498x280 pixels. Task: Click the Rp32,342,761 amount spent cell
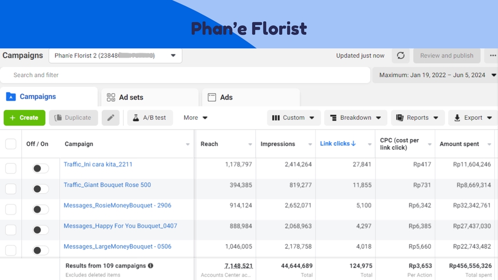472,205
